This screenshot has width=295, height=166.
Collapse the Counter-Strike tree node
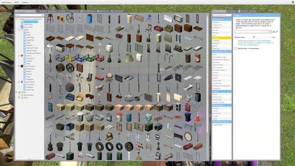(19, 82)
